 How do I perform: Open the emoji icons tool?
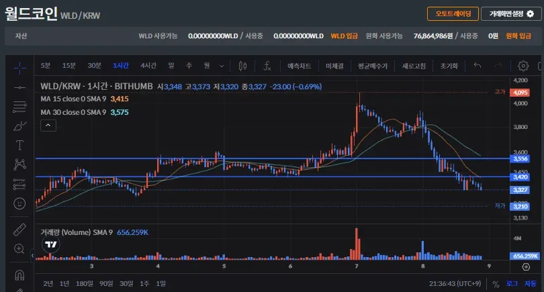pyautogui.click(x=19, y=203)
